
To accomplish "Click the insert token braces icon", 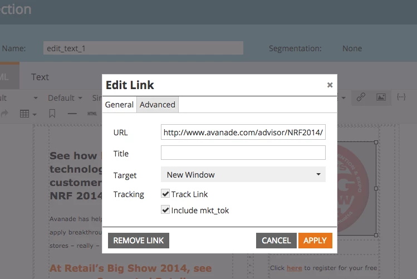I will 401,97.
